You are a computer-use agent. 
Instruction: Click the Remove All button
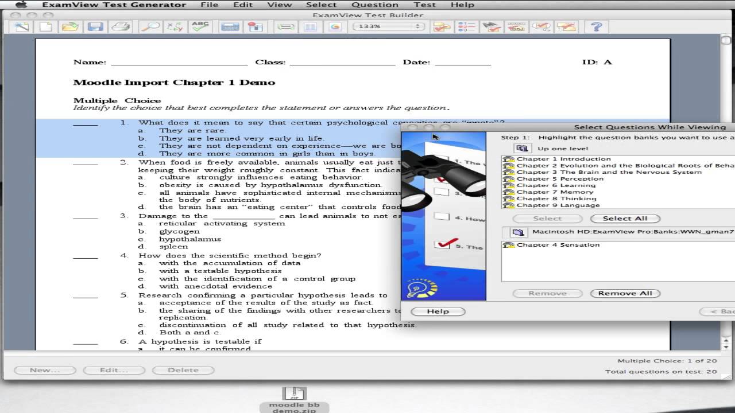[x=625, y=293]
